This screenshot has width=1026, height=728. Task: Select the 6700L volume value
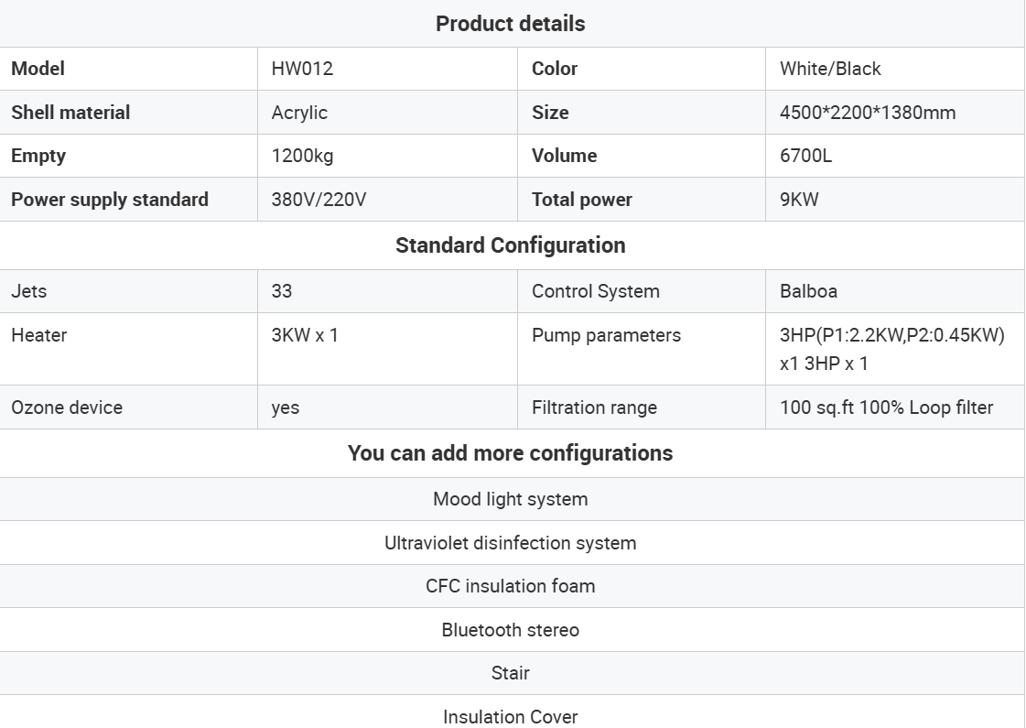[x=805, y=156]
